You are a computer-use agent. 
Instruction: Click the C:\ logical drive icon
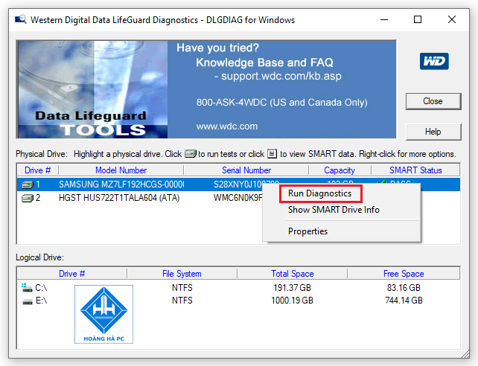coord(27,287)
